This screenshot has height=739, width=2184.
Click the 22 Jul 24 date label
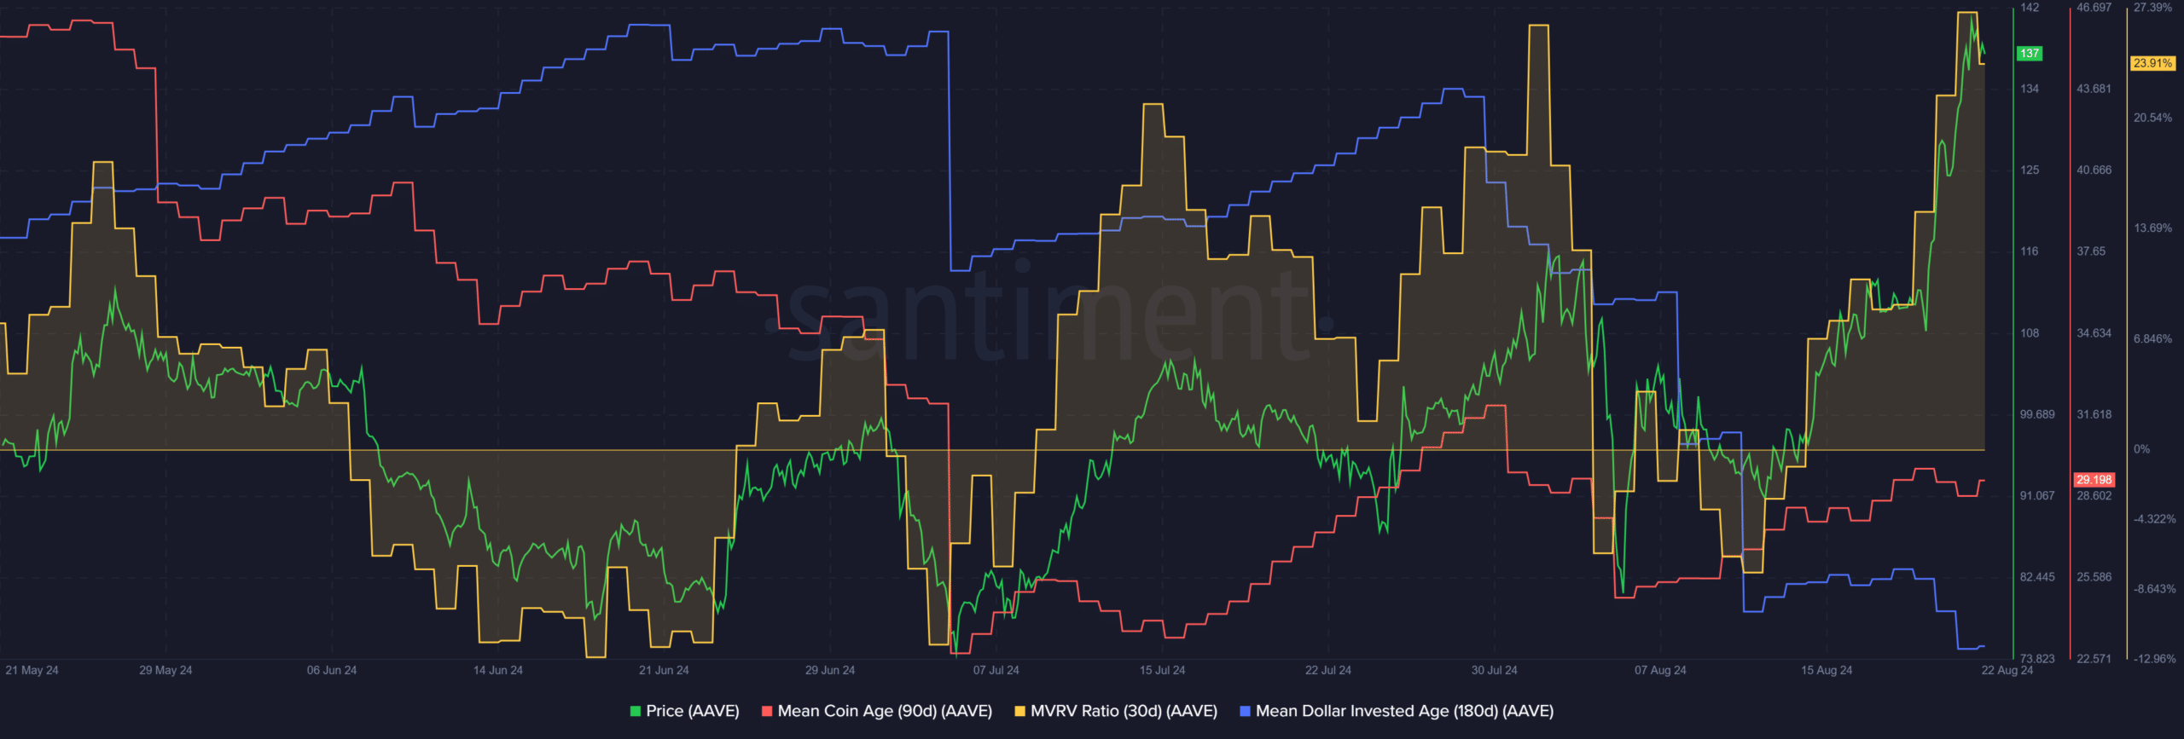[x=1328, y=670]
